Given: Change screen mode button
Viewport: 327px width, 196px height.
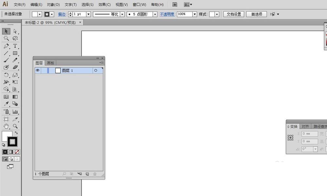Looking at the screenshot, I should point(10,166).
